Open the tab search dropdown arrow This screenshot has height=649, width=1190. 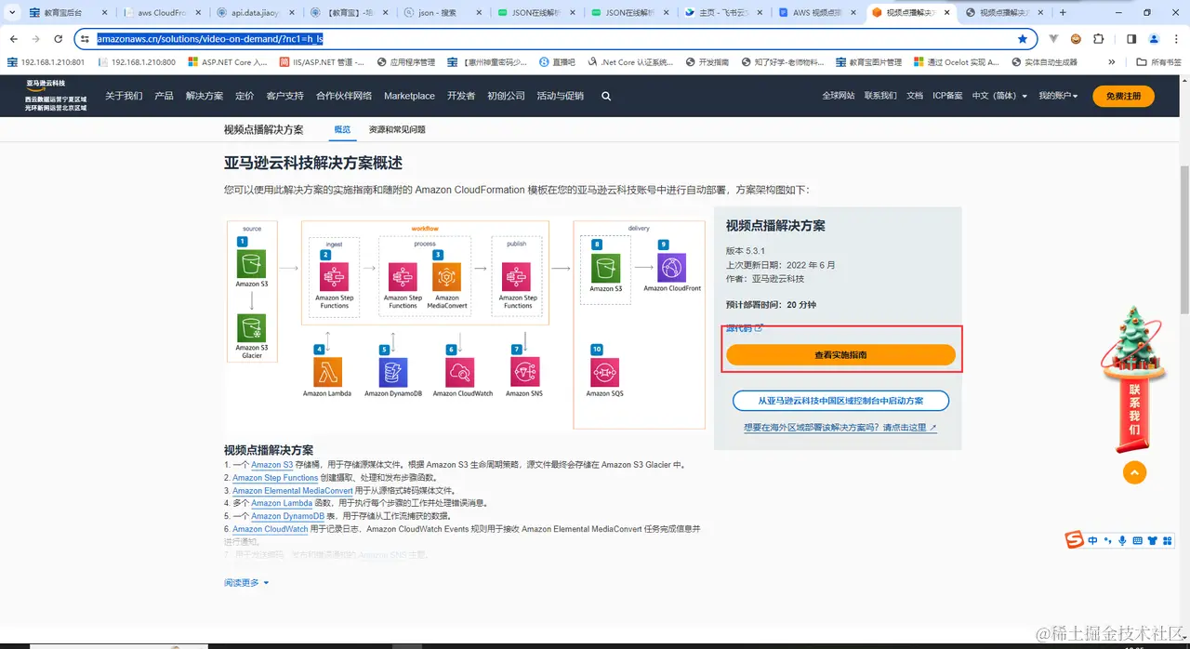coord(12,13)
